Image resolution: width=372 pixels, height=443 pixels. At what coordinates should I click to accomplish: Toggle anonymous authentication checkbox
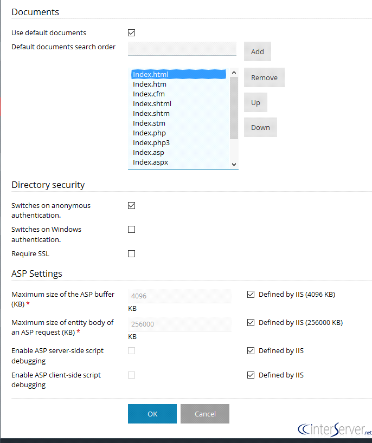point(131,205)
